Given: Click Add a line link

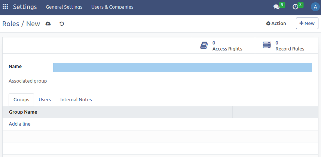Looking at the screenshot, I should 19,124.
